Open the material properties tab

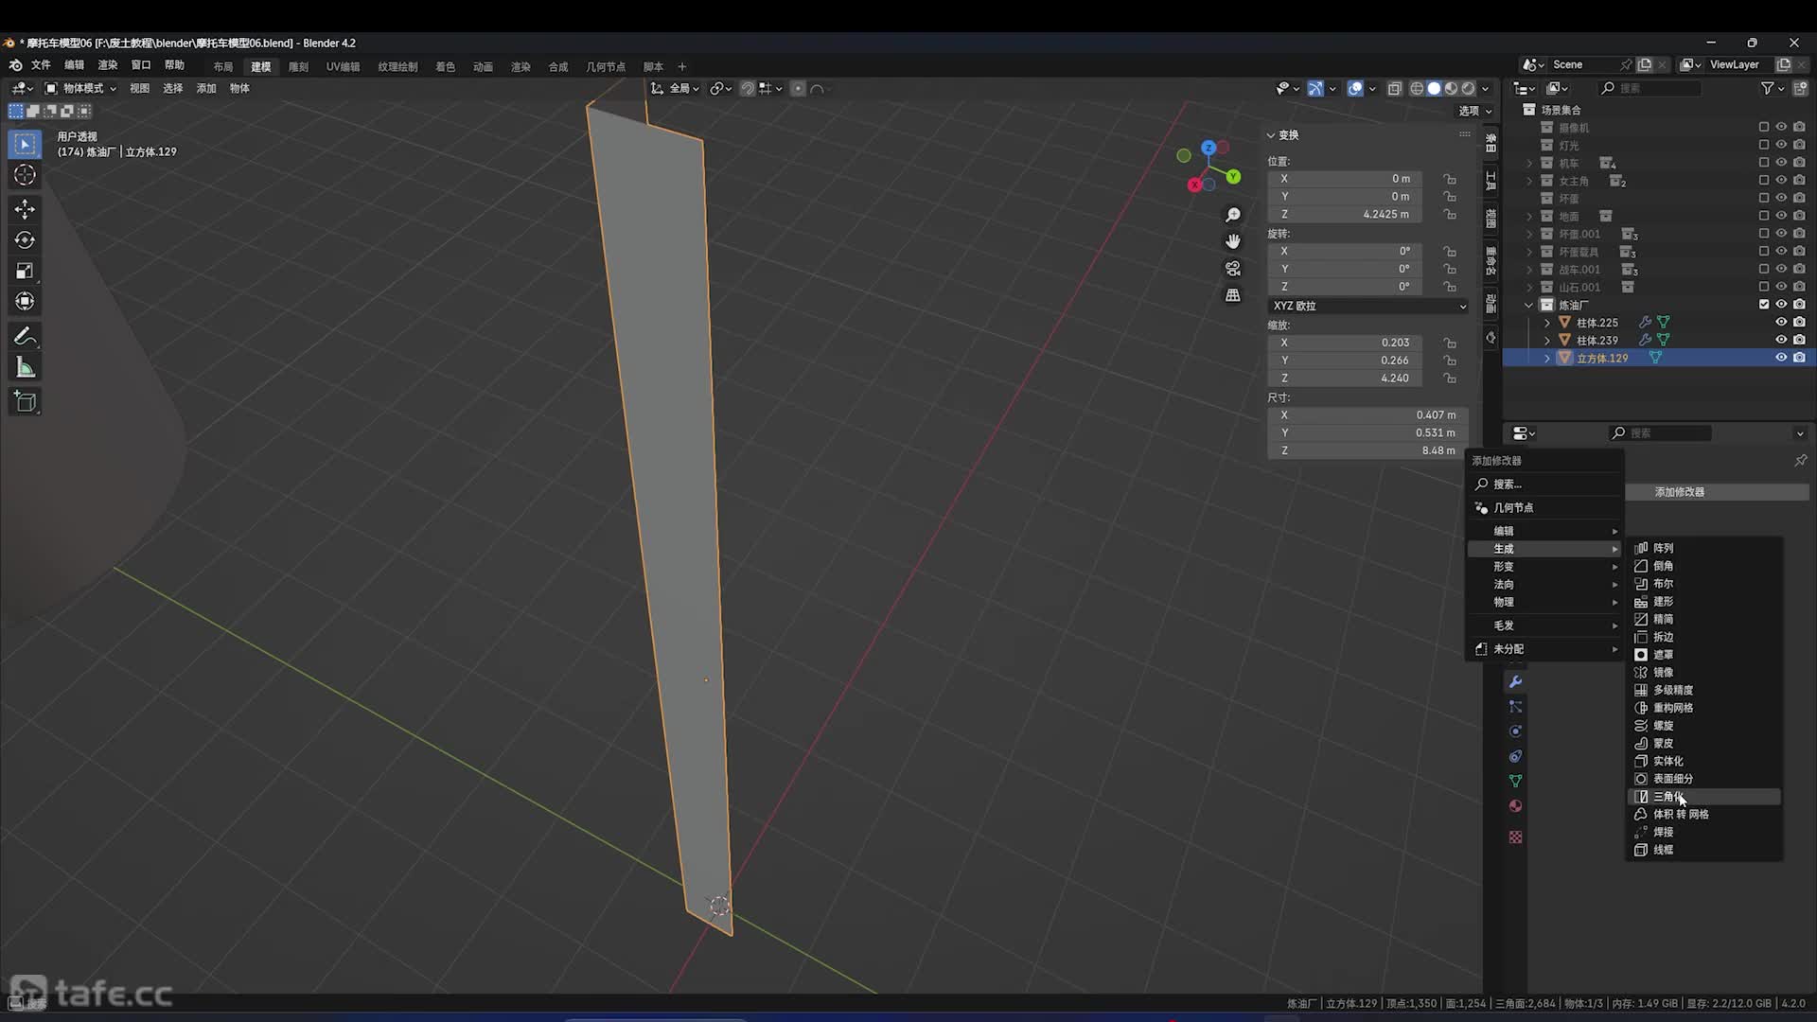click(1515, 806)
